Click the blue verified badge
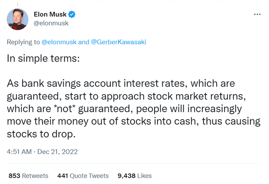This screenshot has width=269, height=184. (x=72, y=15)
